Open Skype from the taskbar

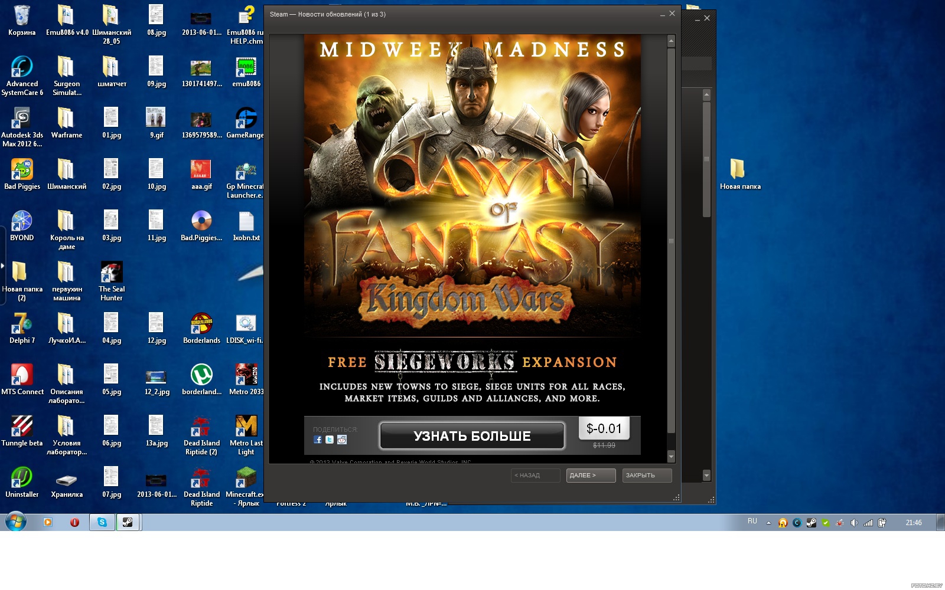(102, 522)
